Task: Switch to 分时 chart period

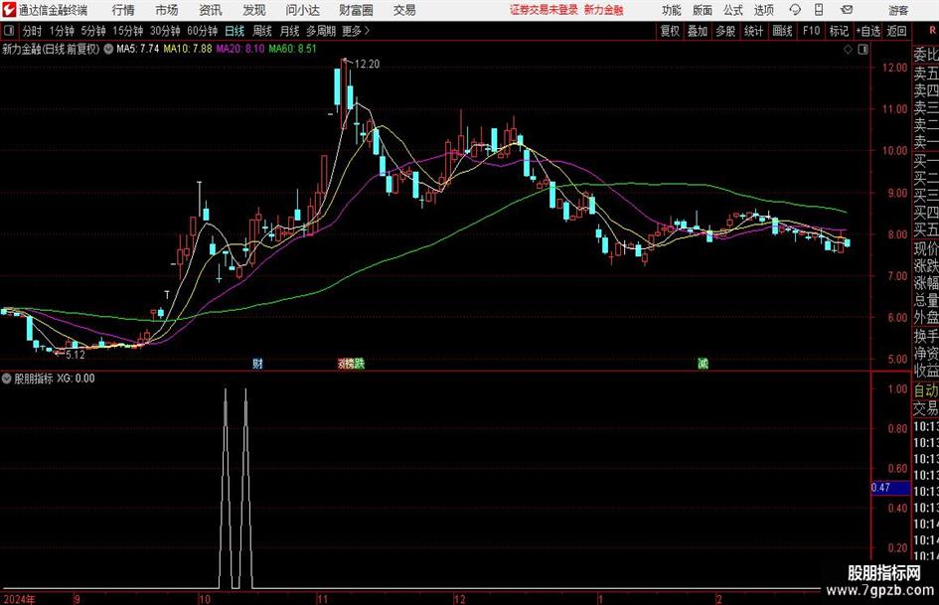Action: coord(32,31)
